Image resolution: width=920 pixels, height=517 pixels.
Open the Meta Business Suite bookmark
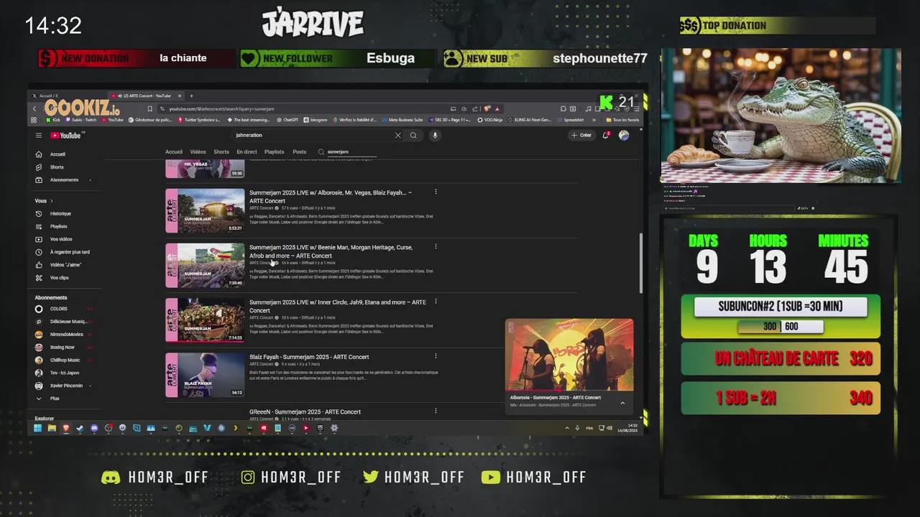[x=402, y=120]
